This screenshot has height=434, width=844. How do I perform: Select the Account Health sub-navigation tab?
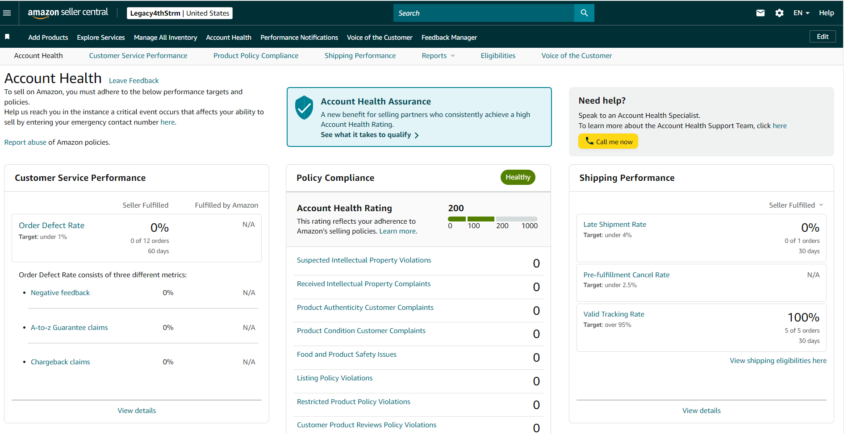38,56
